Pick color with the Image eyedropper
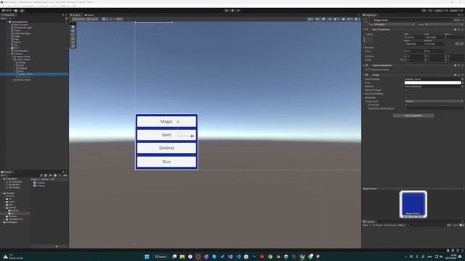The width and height of the screenshot is (465, 261). (463, 83)
